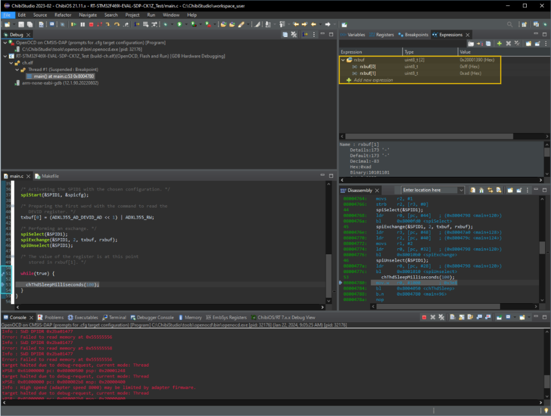Click the New file toolbar icon
Screen dimensions: 551x416
tap(7, 24)
